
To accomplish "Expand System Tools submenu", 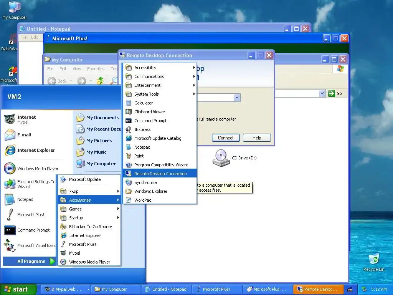I will click(x=160, y=94).
